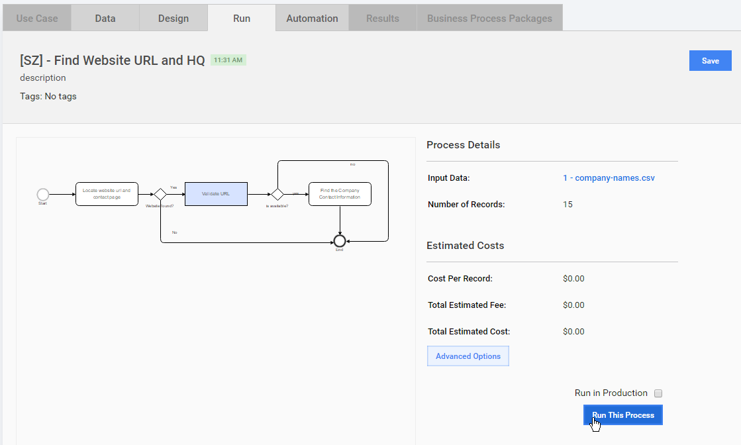Screen dimensions: 741x445
Task: Open the Design tab
Action: click(173, 18)
